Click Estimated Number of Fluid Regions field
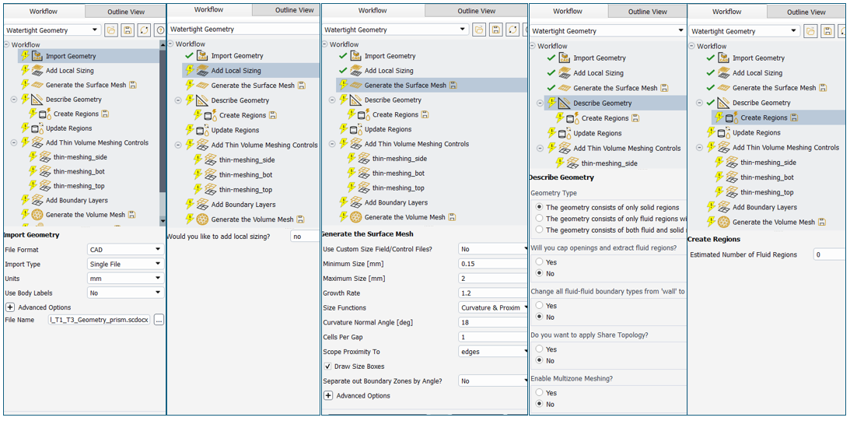The width and height of the screenshot is (850, 421). pyautogui.click(x=831, y=254)
